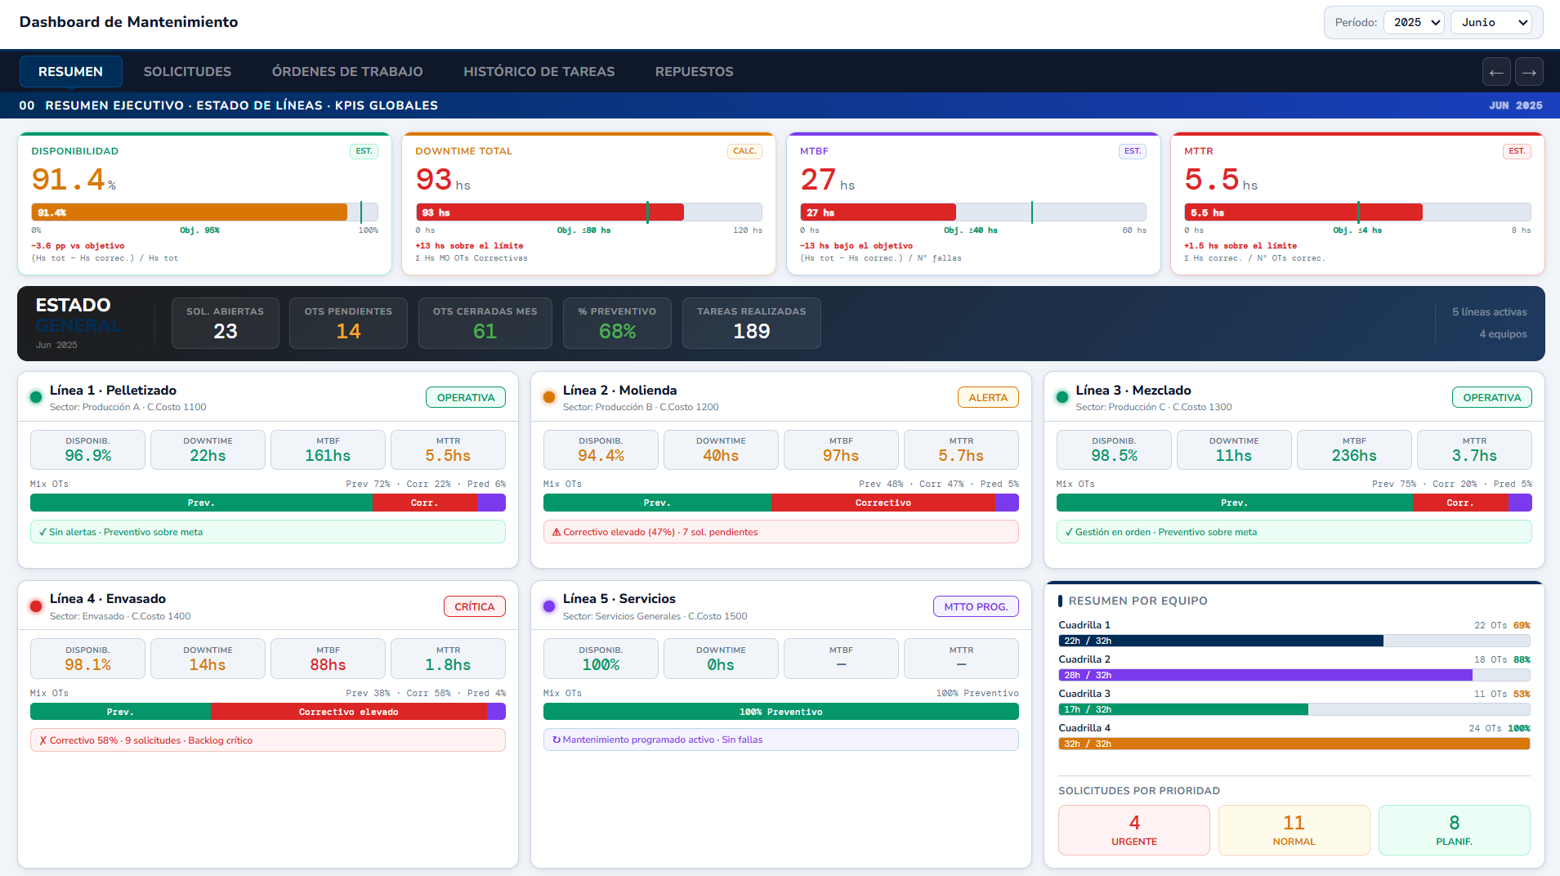Click the warning icon in the Correctivo elevado alert

tap(556, 532)
